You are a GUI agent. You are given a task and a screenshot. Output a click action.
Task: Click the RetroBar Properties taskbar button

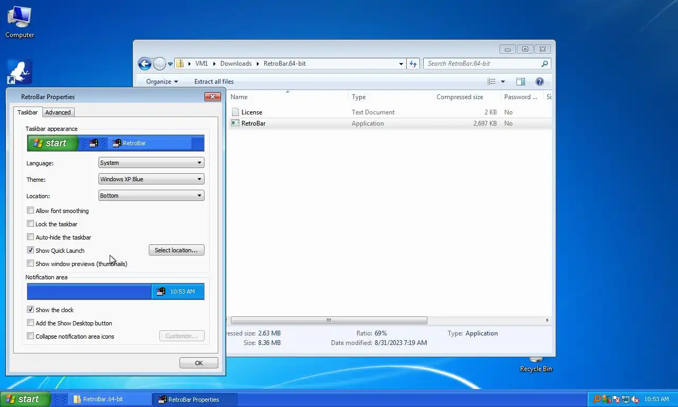tap(194, 399)
